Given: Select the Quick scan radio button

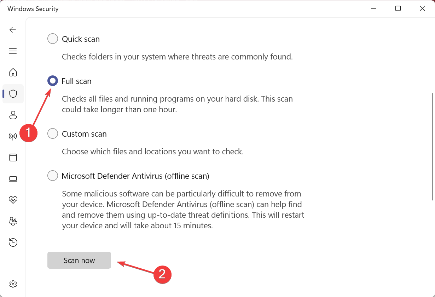Looking at the screenshot, I should [x=53, y=39].
